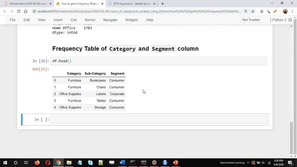Click the Home Office 1783 output line
The width and height of the screenshot is (297, 167).
(x=72, y=28)
